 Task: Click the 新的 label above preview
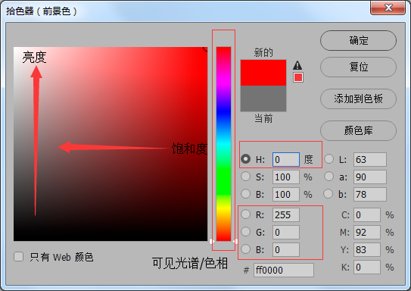(x=263, y=52)
